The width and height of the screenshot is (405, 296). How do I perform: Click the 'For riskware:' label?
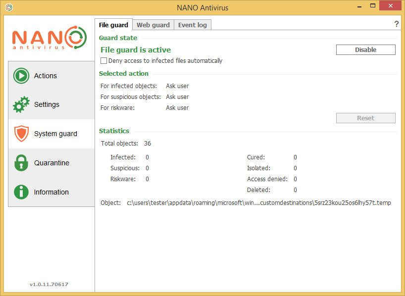(x=117, y=108)
